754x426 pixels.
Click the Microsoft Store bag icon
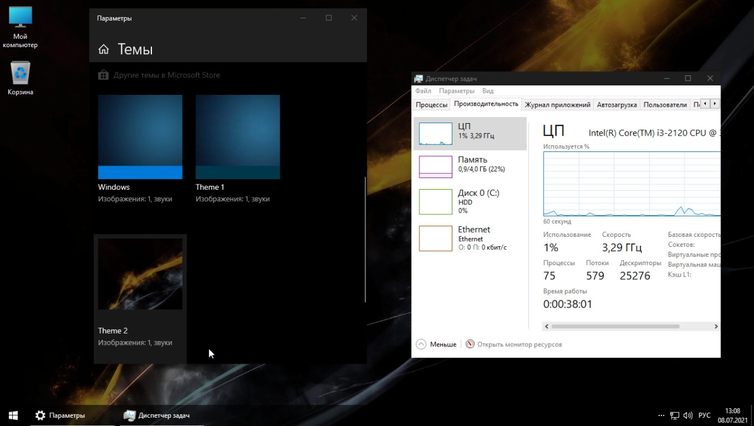point(103,75)
